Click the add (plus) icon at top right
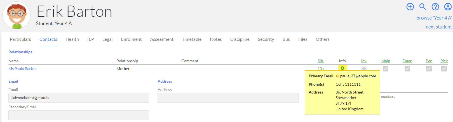Image resolution: width=453 pixels, height=122 pixels. tap(410, 7)
